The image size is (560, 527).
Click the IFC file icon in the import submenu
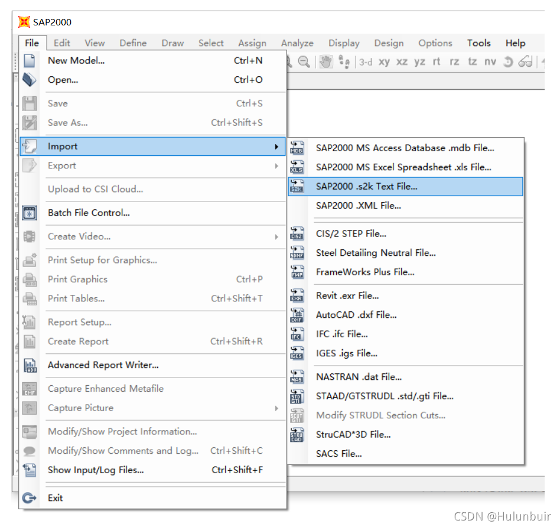(x=297, y=334)
